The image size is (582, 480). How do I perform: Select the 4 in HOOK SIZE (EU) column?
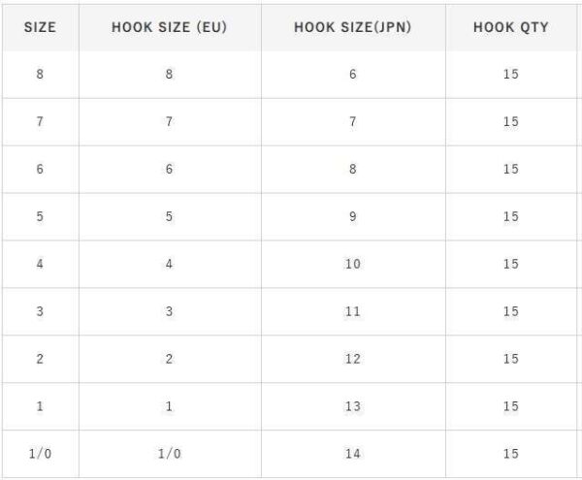coord(169,264)
